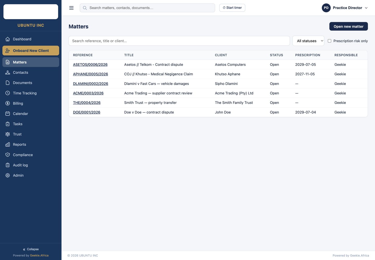Toggle the hamburger menu icon

(x=71, y=8)
